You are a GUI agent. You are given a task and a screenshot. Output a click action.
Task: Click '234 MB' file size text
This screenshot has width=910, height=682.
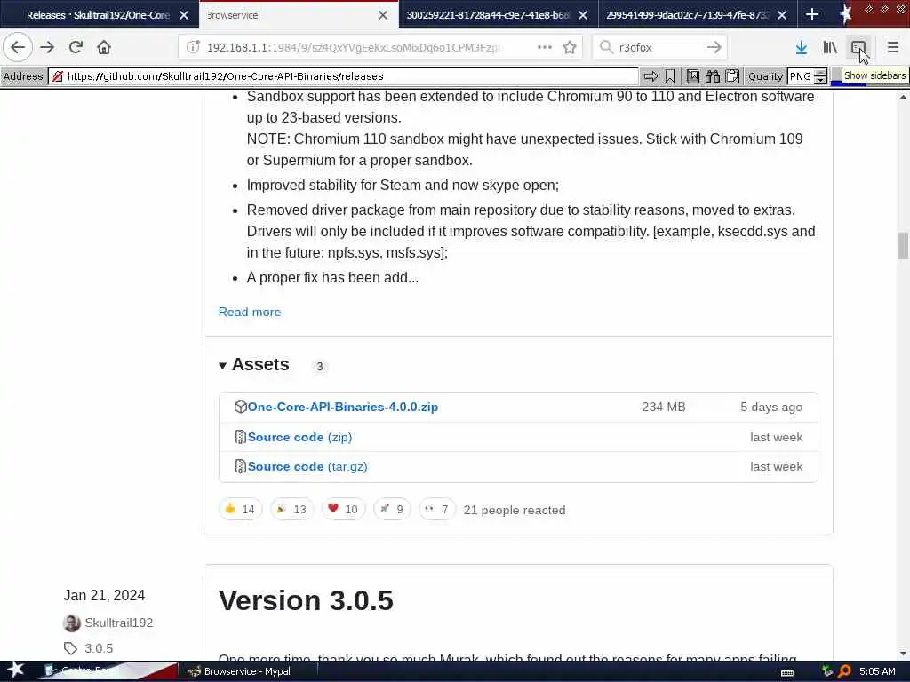(x=663, y=407)
